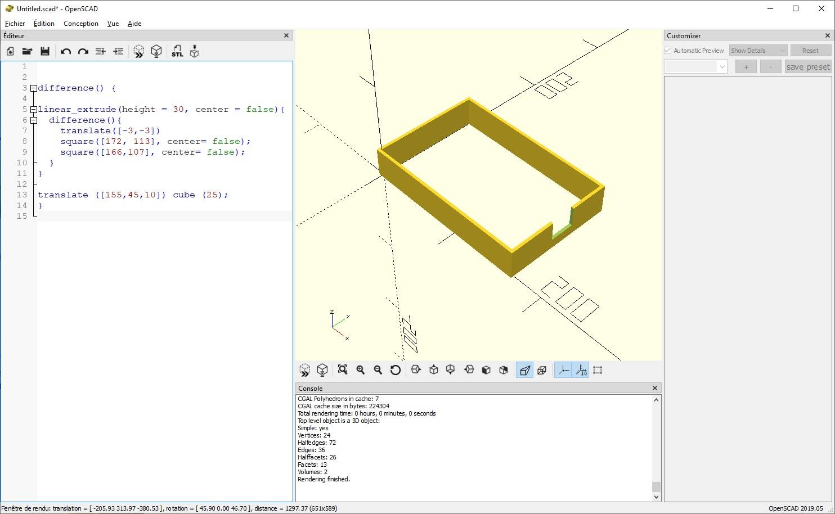The width and height of the screenshot is (835, 514).
Task: Reset the view with the circular arrow icon
Action: (396, 370)
